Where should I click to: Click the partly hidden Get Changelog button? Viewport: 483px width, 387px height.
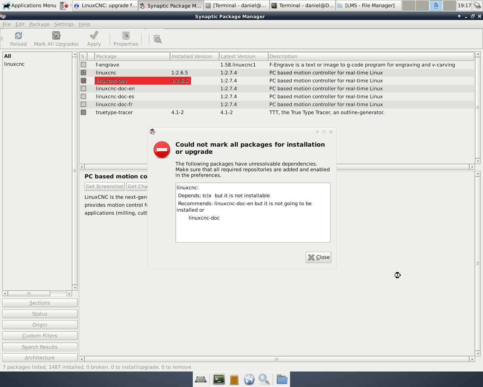click(x=137, y=187)
